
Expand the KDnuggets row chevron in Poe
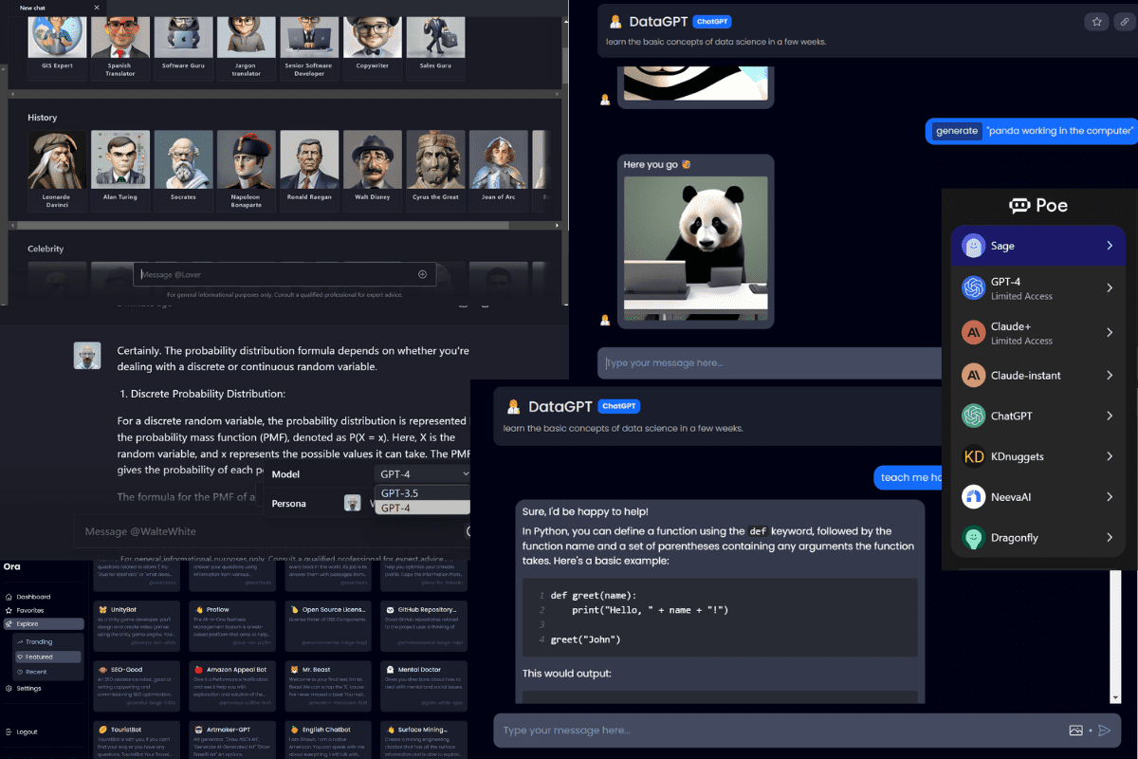[x=1110, y=456]
